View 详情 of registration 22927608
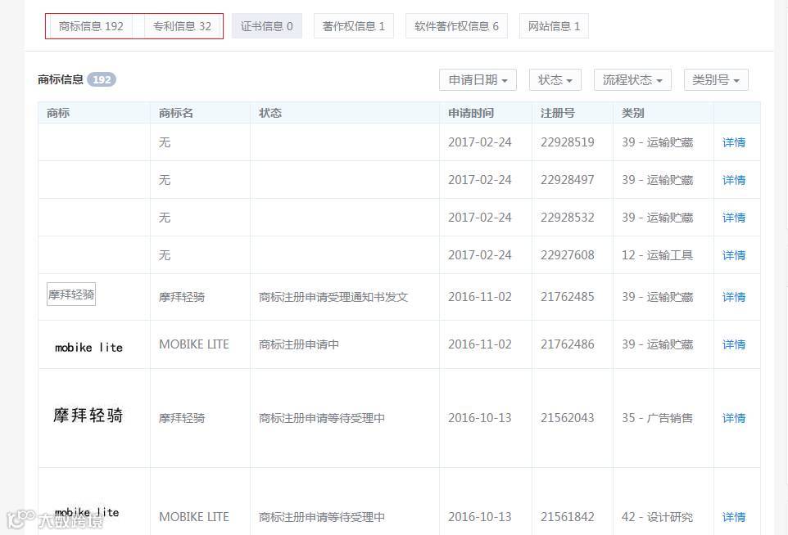788x535 pixels. click(x=734, y=255)
